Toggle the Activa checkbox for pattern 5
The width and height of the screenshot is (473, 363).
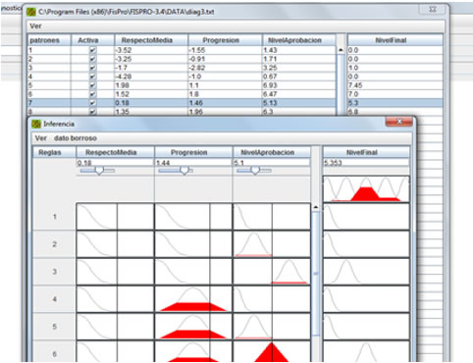pos(92,85)
